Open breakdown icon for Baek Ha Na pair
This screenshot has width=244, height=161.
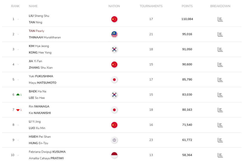(220, 95)
